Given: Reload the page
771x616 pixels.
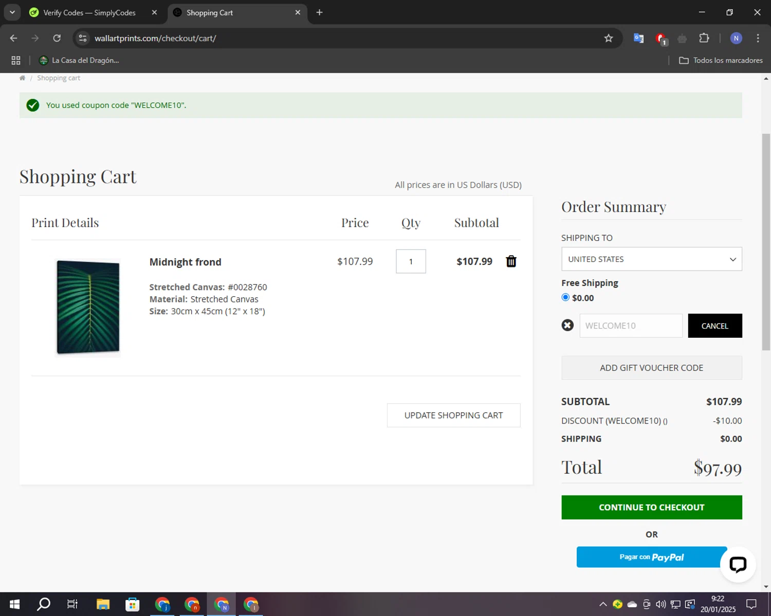Looking at the screenshot, I should (x=57, y=38).
